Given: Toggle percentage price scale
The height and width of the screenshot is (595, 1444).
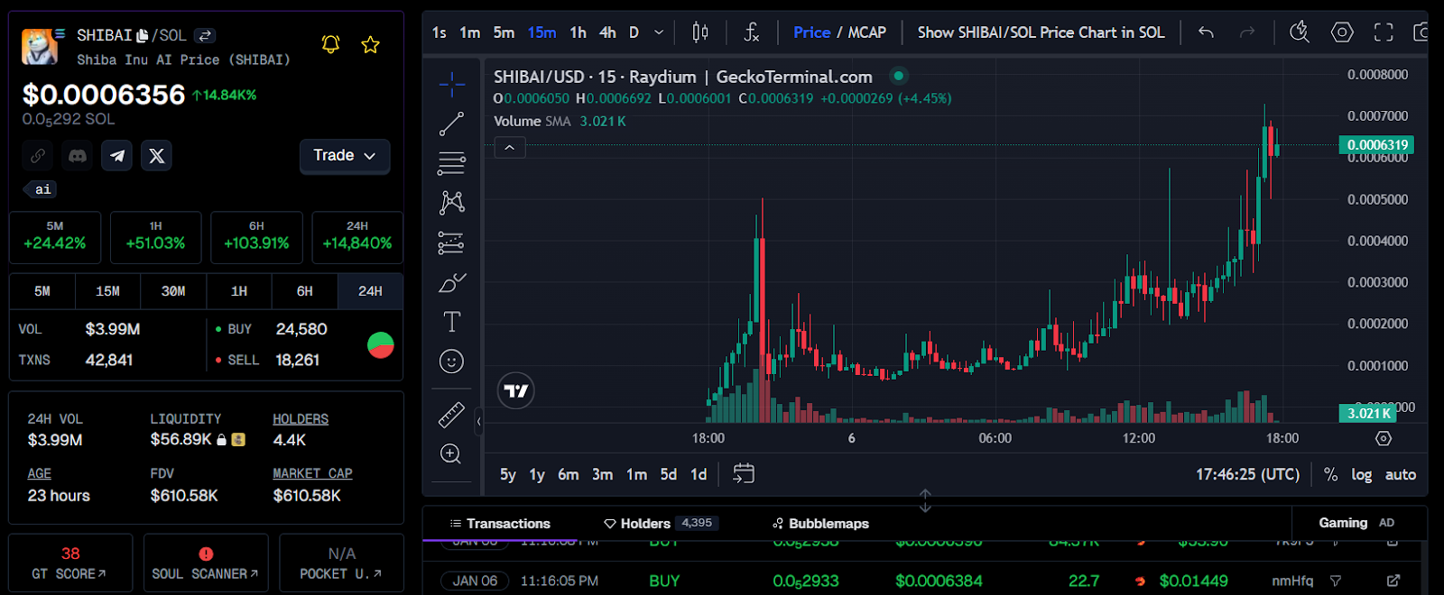Looking at the screenshot, I should [1330, 474].
